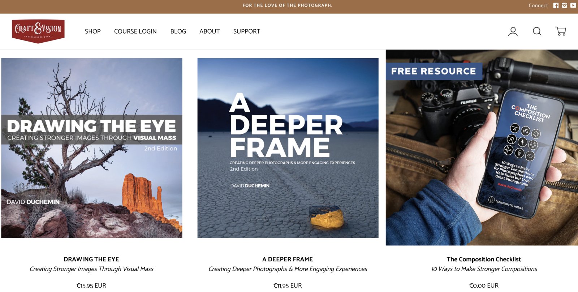578x292 pixels.
Task: Open the Support menu item
Action: point(247,31)
